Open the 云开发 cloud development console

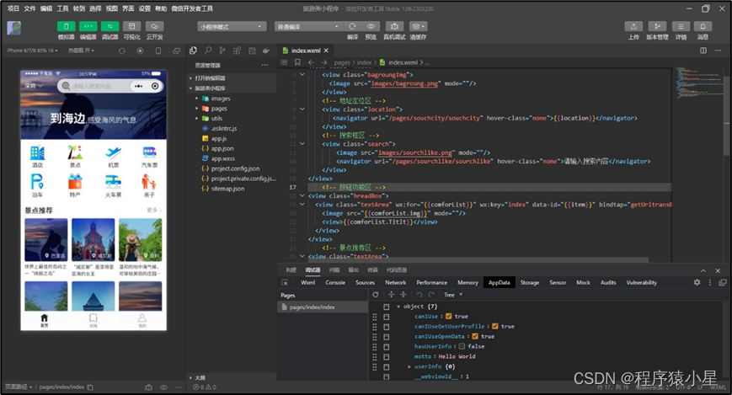click(x=154, y=27)
